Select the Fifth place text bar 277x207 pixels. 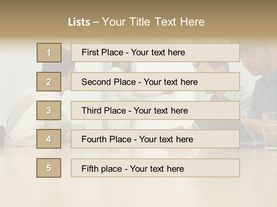click(x=155, y=168)
